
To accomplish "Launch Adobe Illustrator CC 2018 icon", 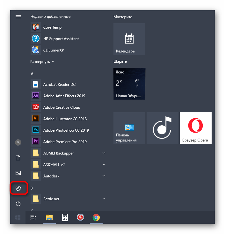I will point(36,119).
